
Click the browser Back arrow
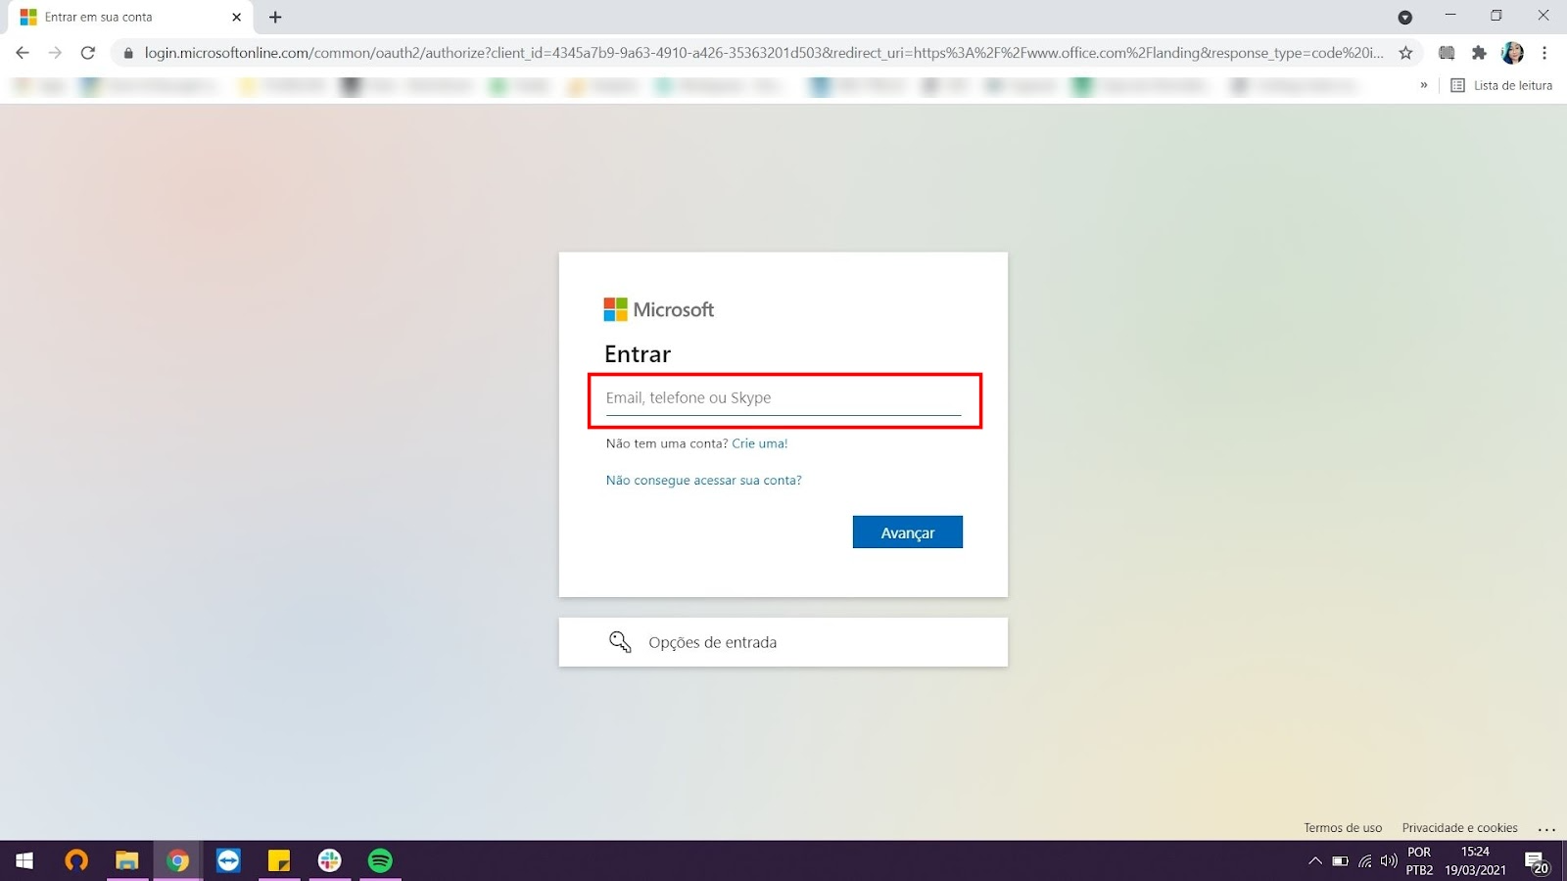click(23, 53)
